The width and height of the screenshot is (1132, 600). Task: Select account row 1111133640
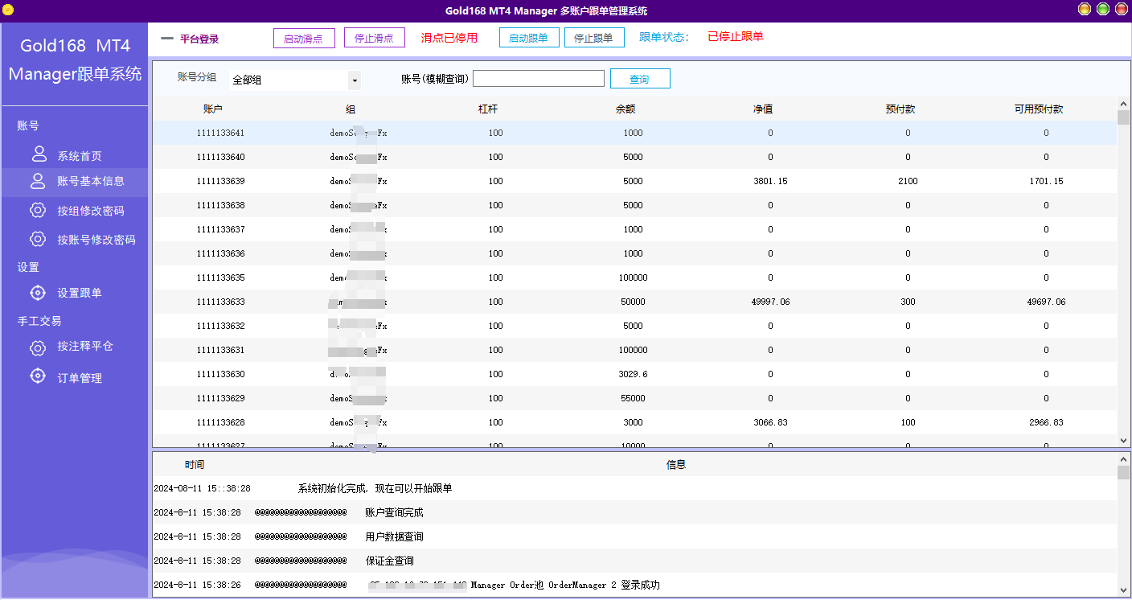click(634, 157)
